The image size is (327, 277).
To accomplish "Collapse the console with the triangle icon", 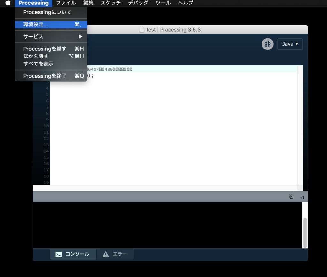I will click(302, 197).
